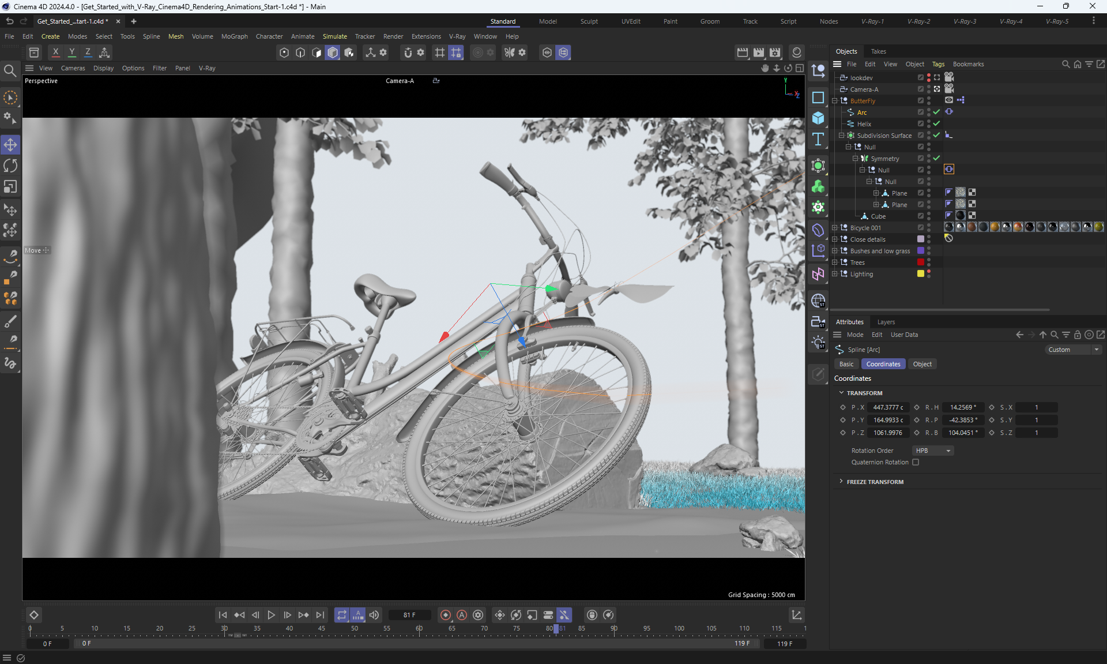The image size is (1107, 664).
Task: Select the Move tool in left toolbar
Action: click(x=10, y=145)
